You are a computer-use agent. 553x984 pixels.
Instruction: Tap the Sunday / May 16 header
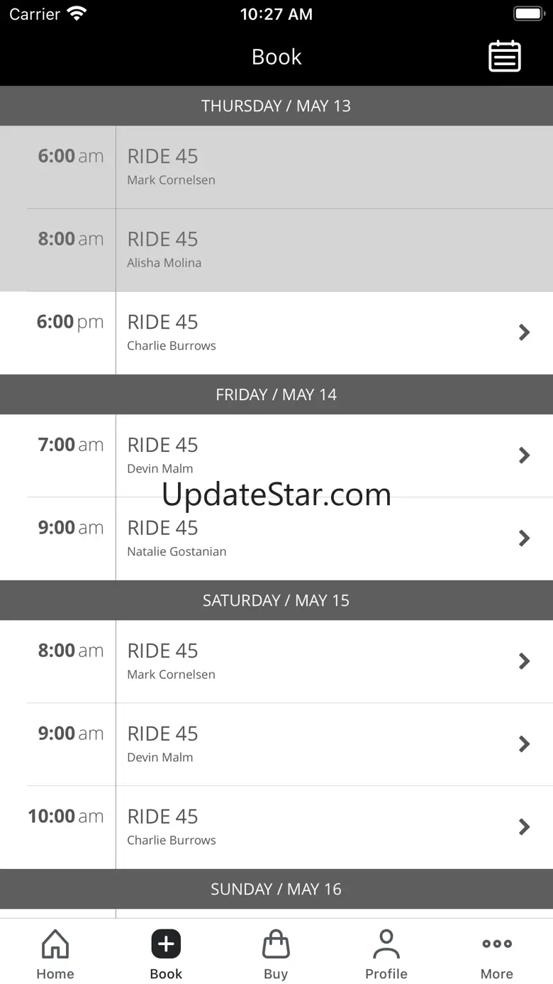tap(276, 889)
